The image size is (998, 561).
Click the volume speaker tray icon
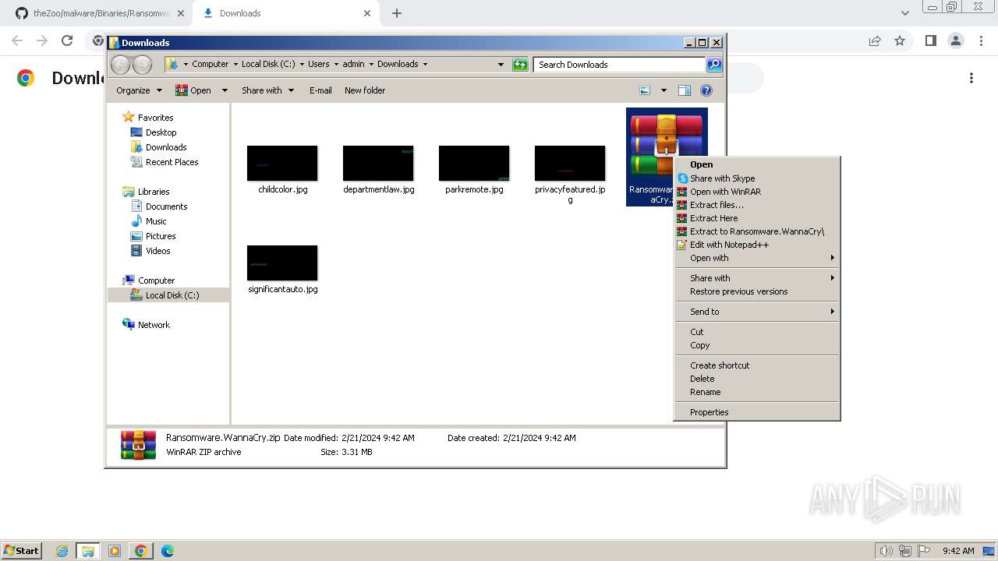(886, 551)
